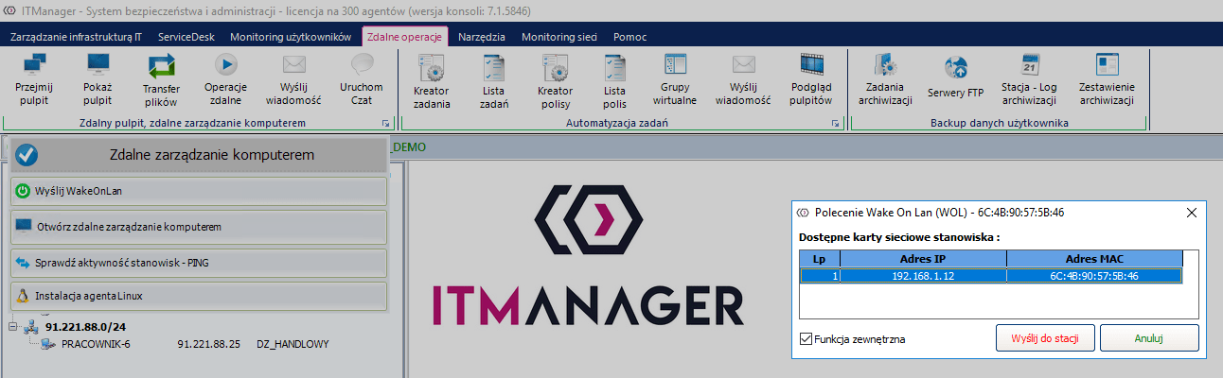Click DZ_HANDLOWY department text
Screen dimensions: 1223x378
pyautogui.click(x=292, y=344)
